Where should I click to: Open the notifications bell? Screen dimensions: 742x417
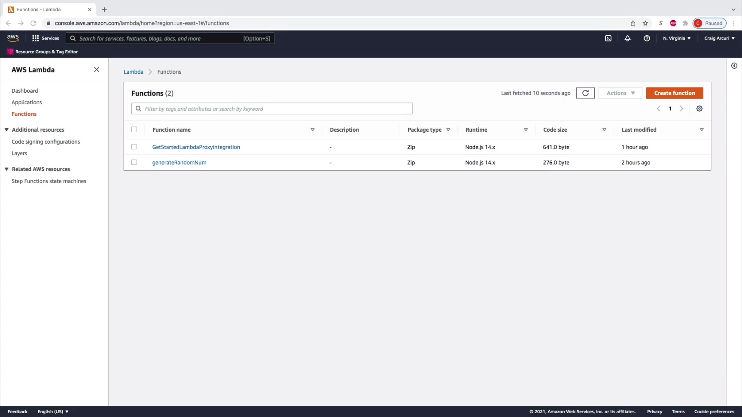tap(627, 38)
